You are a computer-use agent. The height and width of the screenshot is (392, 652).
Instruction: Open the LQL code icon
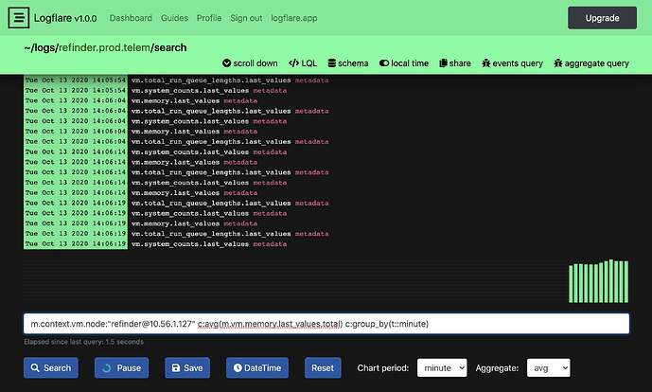coord(293,63)
